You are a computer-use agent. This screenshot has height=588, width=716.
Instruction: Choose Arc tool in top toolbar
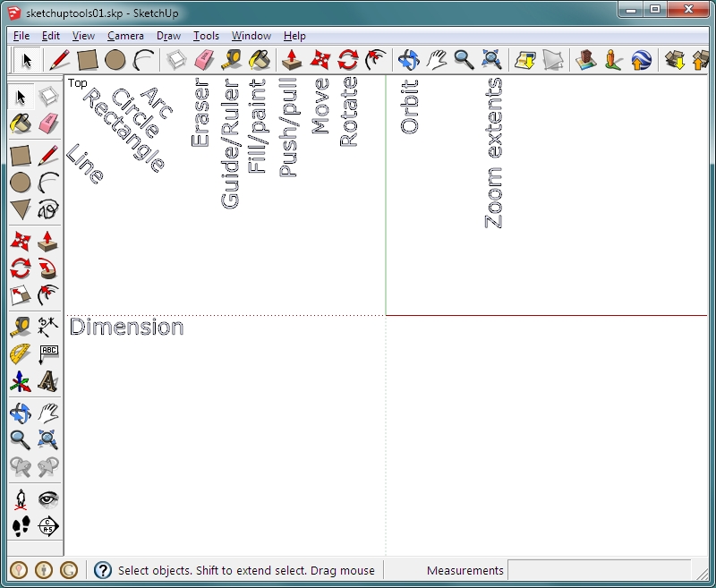[x=143, y=60]
